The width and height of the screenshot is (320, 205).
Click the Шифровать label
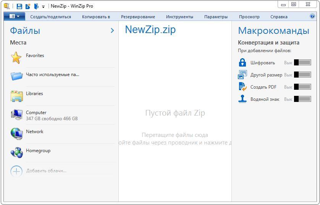[263, 63]
